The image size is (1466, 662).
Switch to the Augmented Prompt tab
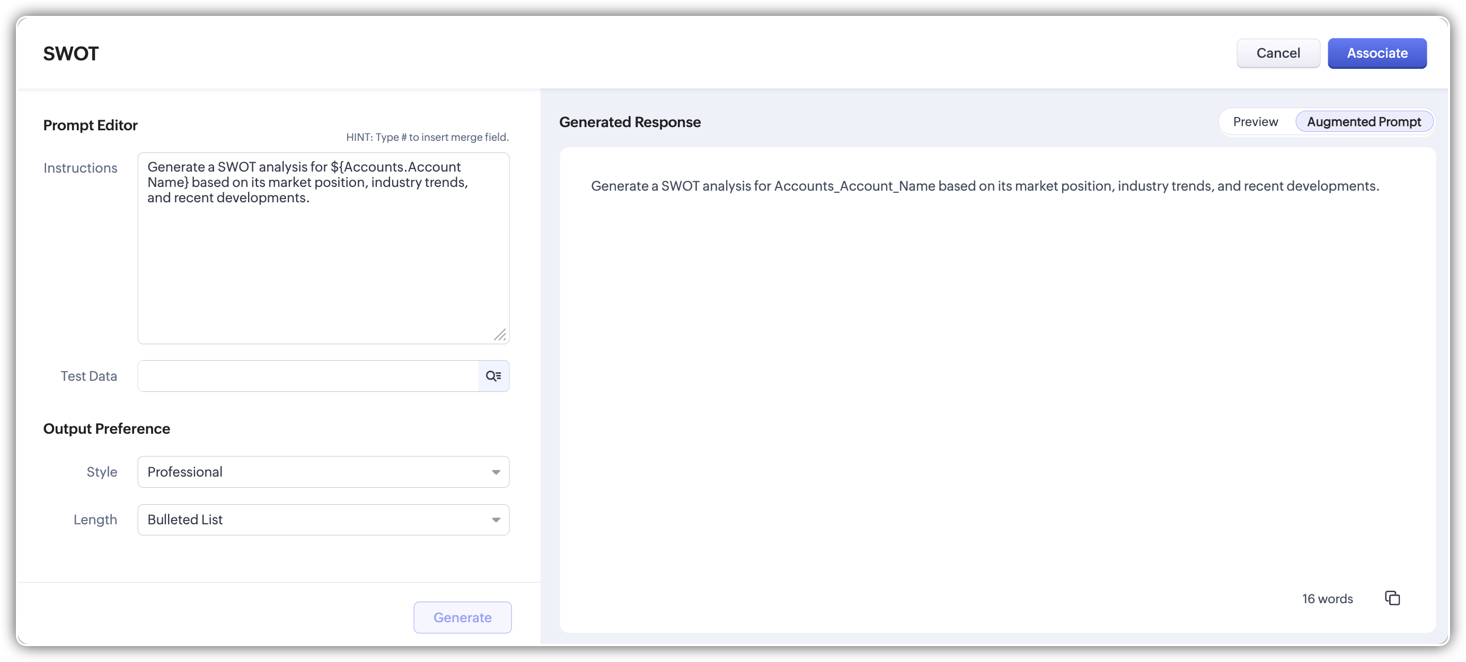click(1364, 122)
